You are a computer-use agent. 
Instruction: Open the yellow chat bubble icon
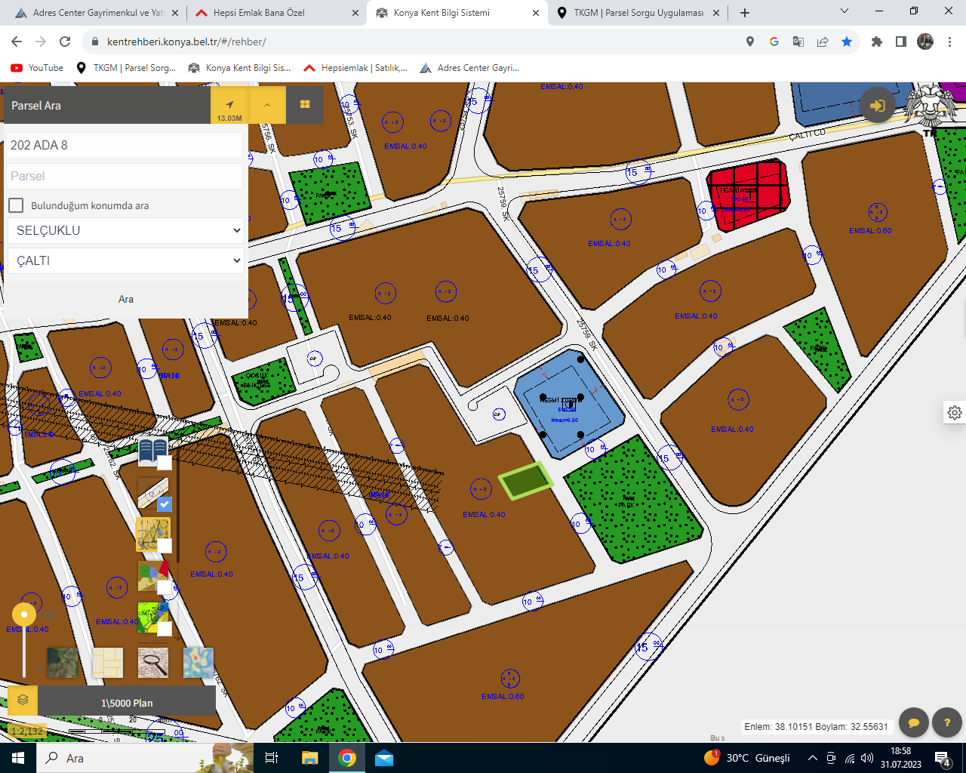point(914,722)
